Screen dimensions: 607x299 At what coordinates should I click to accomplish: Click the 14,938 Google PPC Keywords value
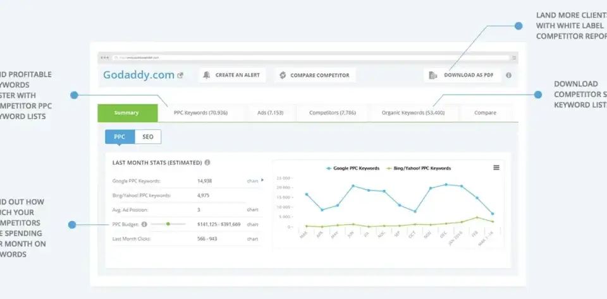click(204, 181)
